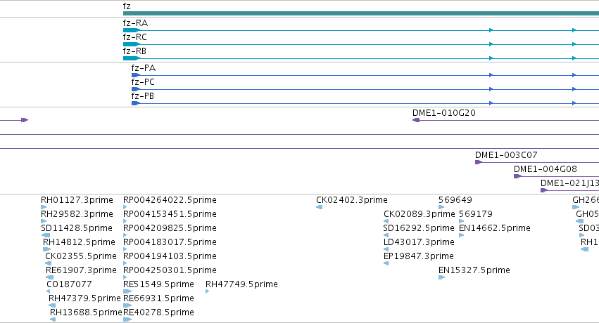599x323 pixels.
Task: Click the EP19847.3prime EST arrow
Action: coord(386,263)
